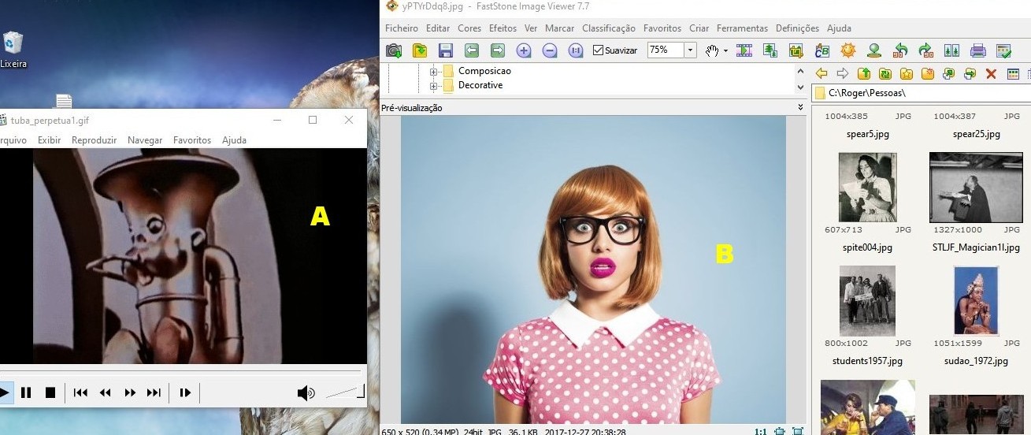Stop playback with the Stop button
The height and width of the screenshot is (435, 1031).
click(x=50, y=392)
